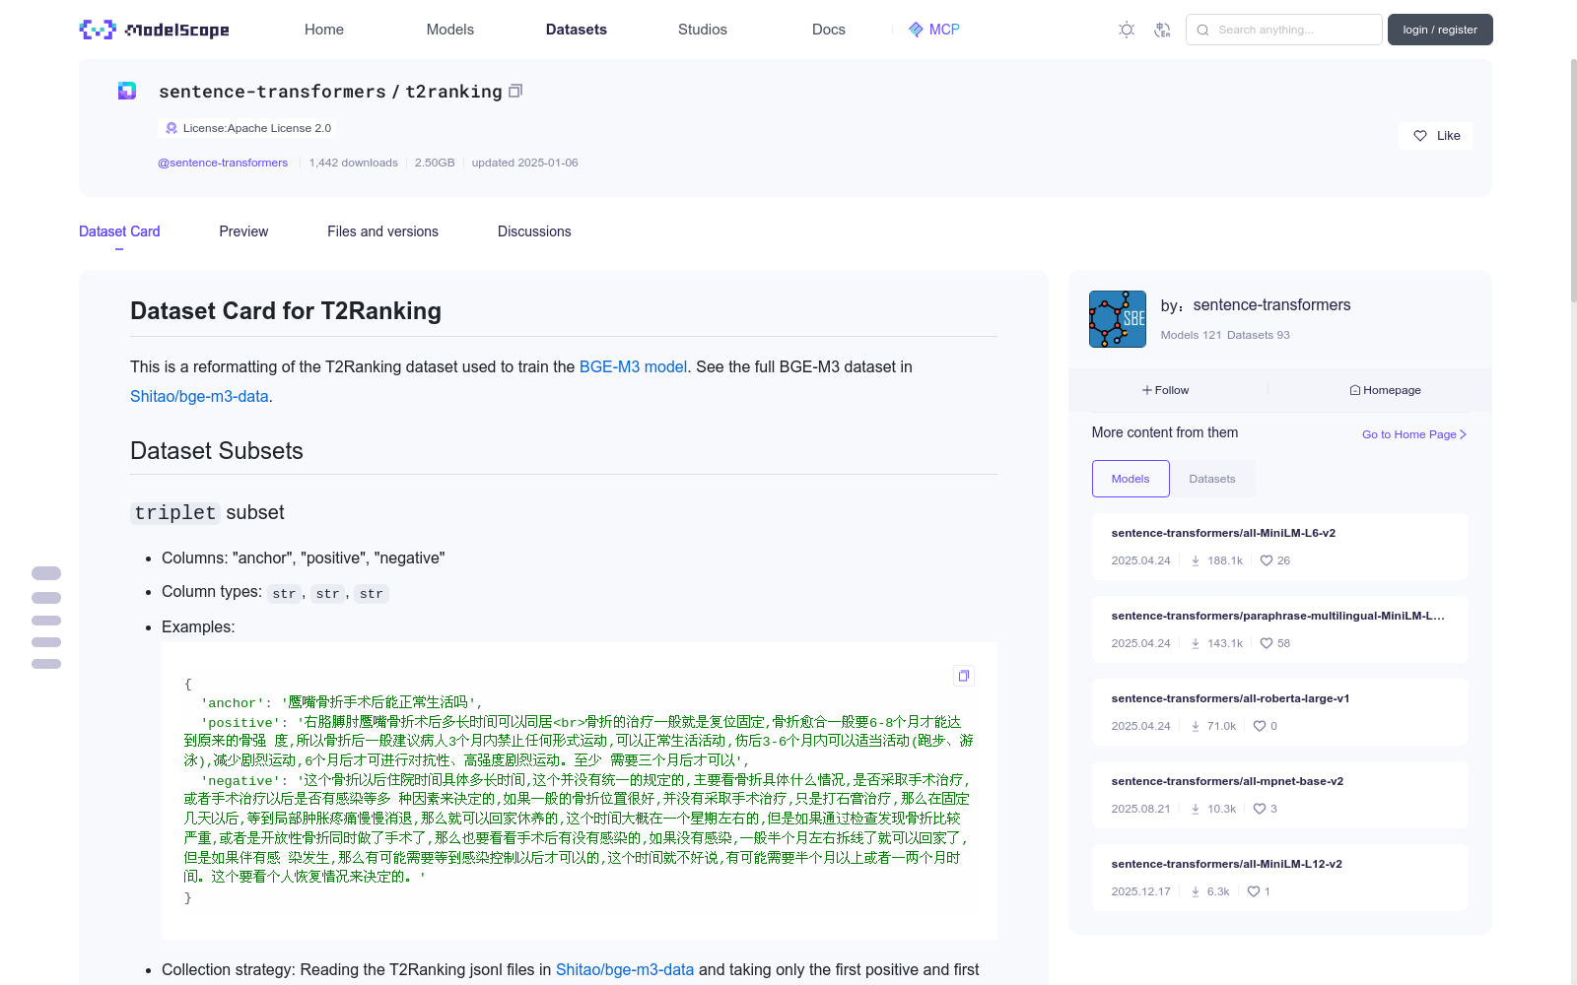Open the Studios menu item
Image resolution: width=1577 pixels, height=985 pixels.
tap(703, 30)
